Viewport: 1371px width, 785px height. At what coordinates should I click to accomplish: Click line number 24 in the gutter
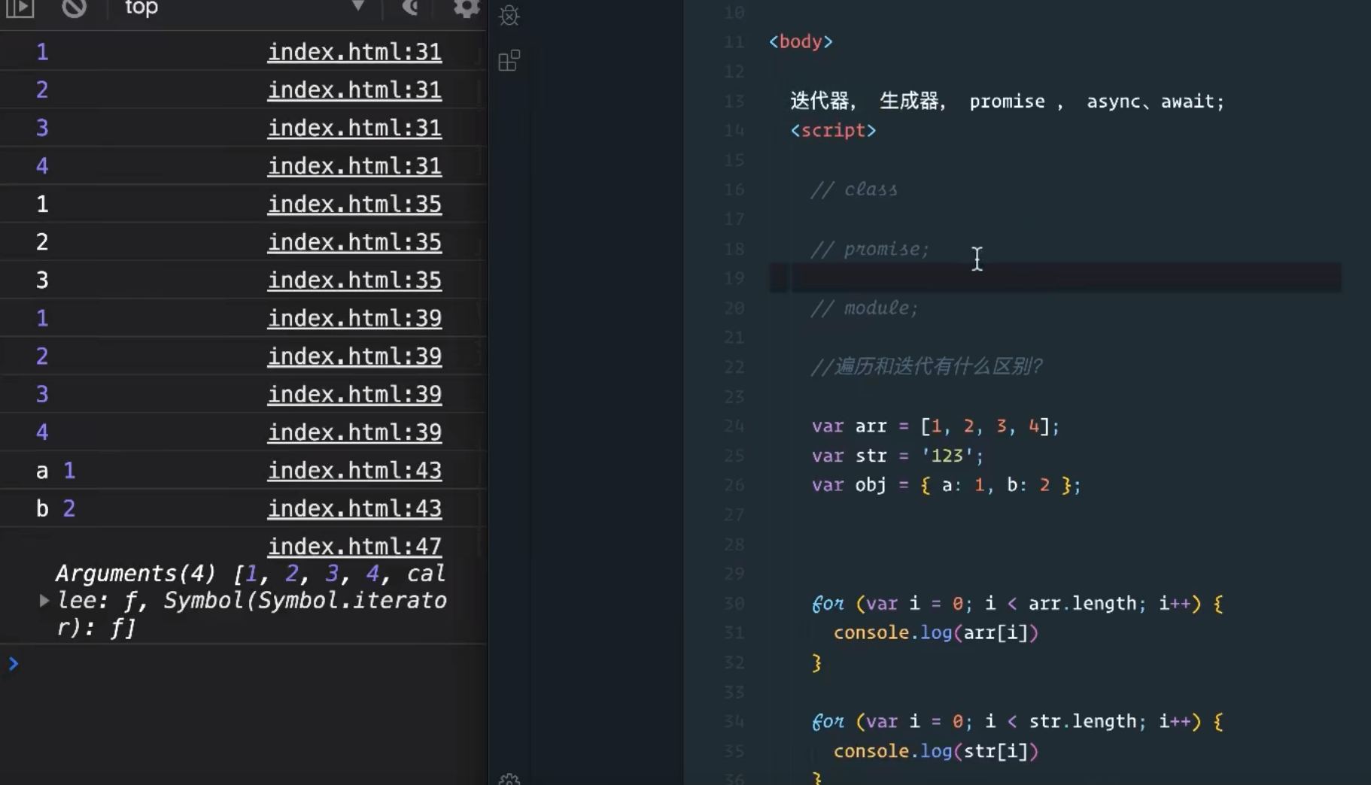734,426
